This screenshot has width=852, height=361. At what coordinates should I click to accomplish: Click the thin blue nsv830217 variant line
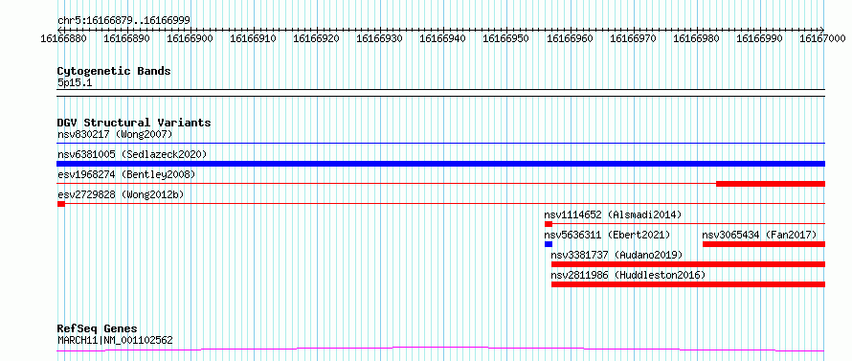(440, 144)
